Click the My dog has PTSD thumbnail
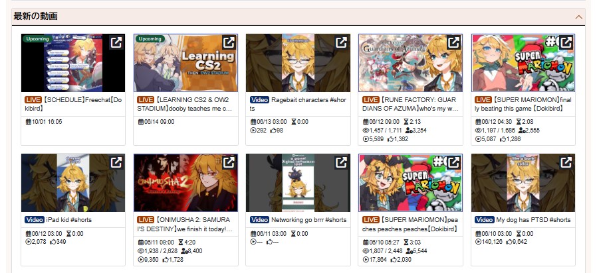The image size is (597, 273). click(523, 183)
